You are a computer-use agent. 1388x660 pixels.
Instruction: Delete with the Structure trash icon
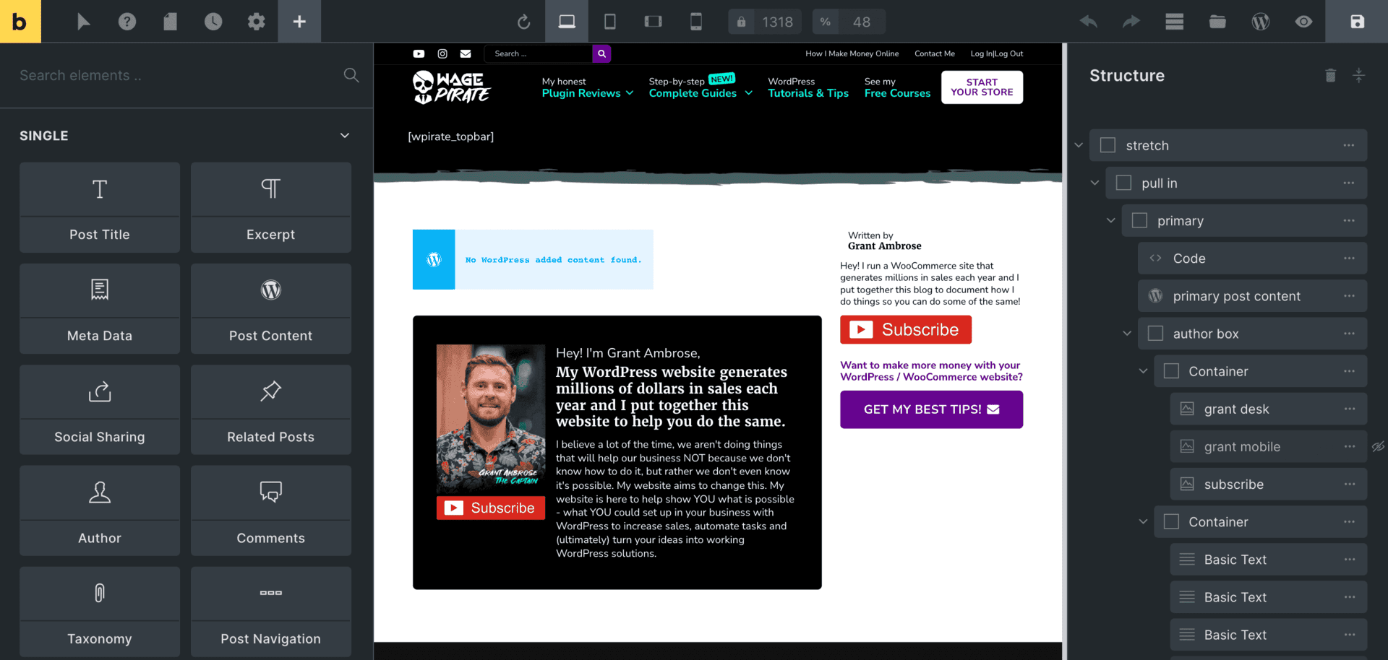tap(1330, 75)
